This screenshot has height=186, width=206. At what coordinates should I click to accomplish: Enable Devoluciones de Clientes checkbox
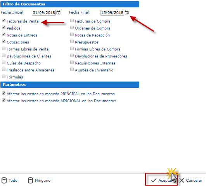click(3, 56)
